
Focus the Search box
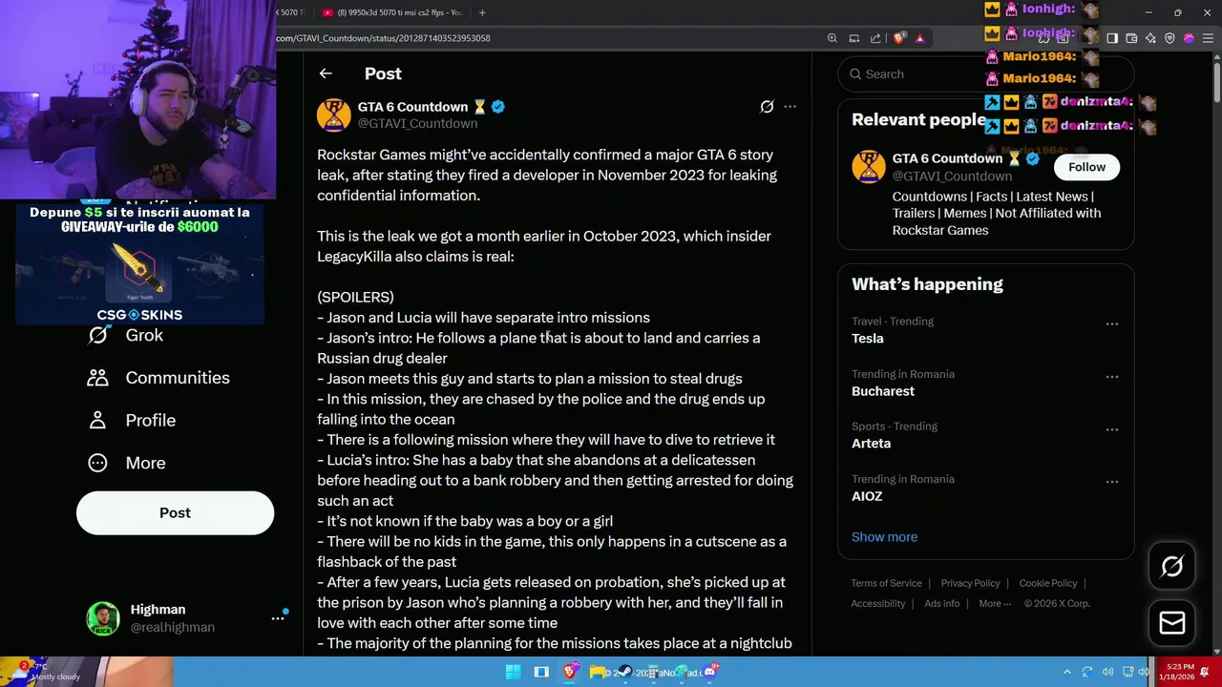(x=985, y=73)
